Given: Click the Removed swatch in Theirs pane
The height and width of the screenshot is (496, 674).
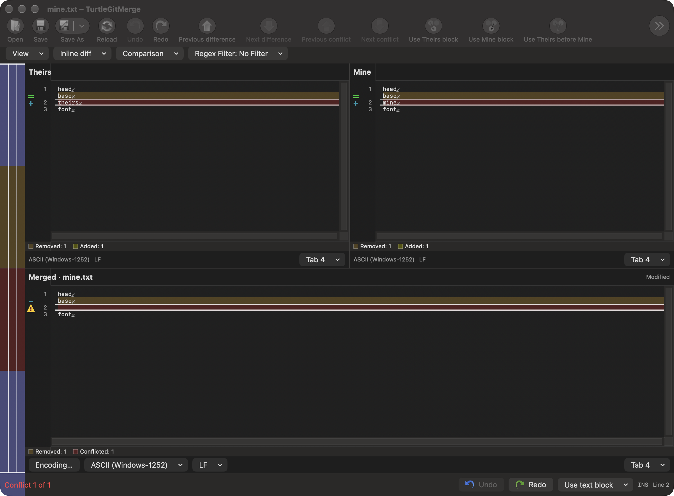Looking at the screenshot, I should (x=31, y=246).
